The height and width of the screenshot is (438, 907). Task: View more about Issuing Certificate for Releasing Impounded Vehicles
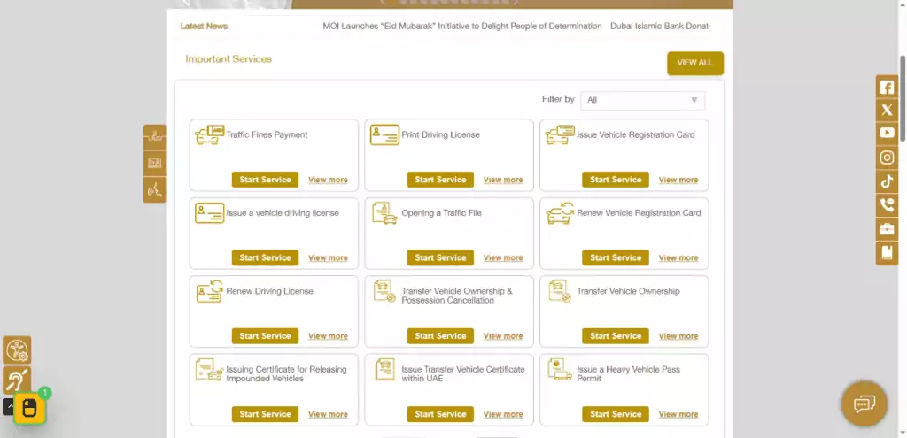pos(328,414)
